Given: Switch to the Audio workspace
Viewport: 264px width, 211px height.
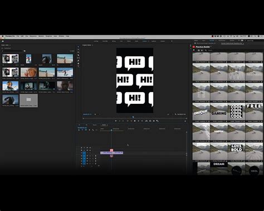Looking at the screenshot, I should pos(136,41).
